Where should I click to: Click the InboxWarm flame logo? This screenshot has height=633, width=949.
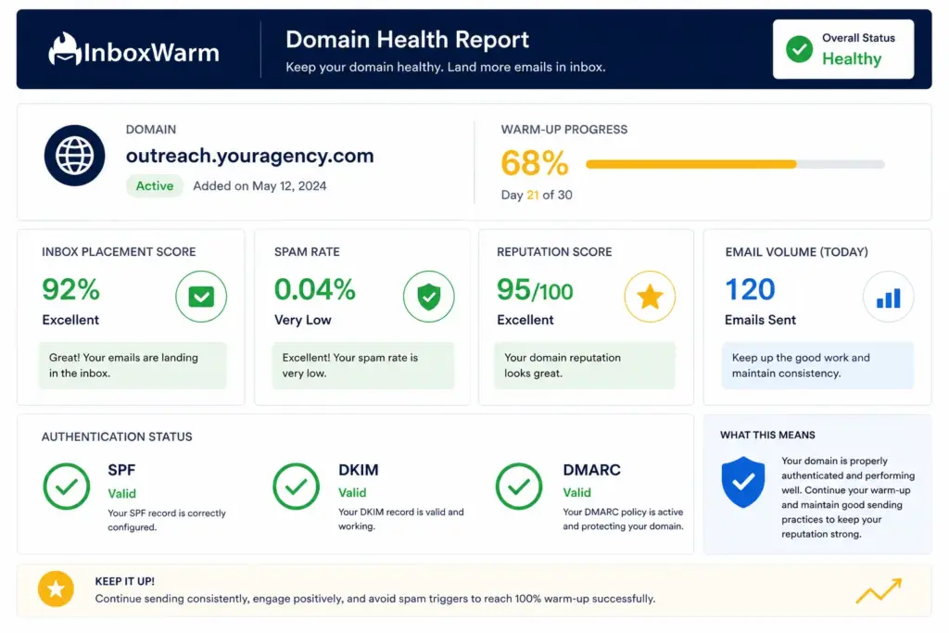pos(64,48)
